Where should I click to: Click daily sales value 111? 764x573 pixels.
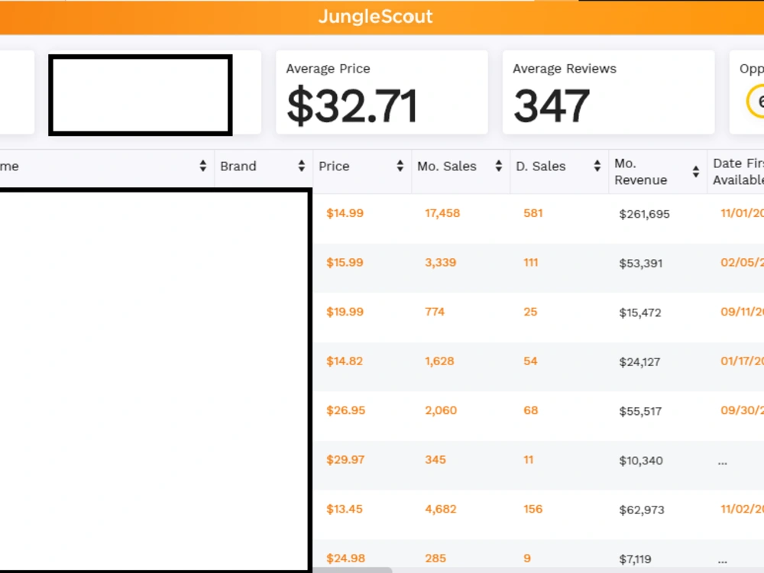tap(531, 262)
